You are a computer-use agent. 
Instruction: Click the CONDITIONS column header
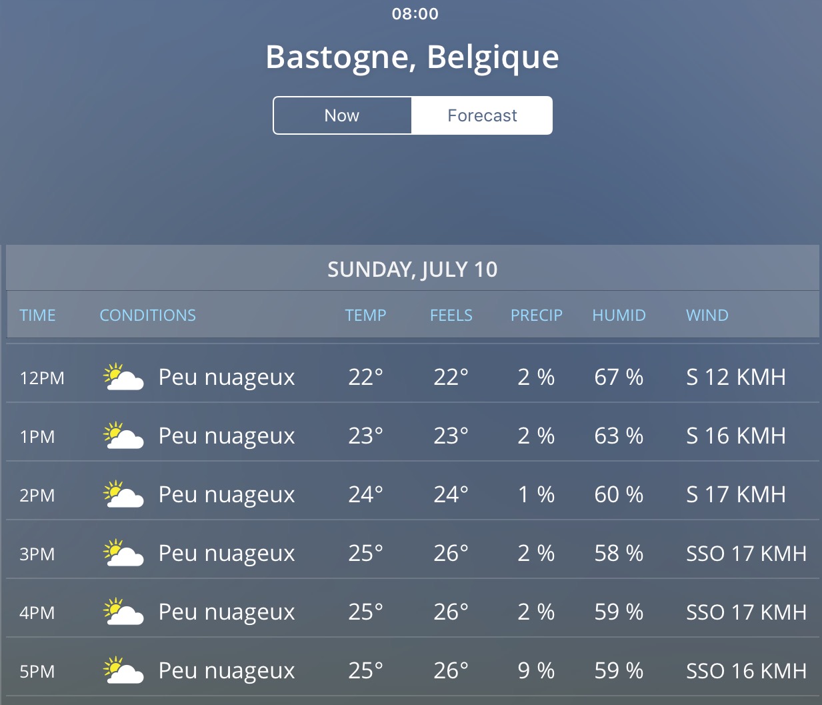pyautogui.click(x=148, y=315)
